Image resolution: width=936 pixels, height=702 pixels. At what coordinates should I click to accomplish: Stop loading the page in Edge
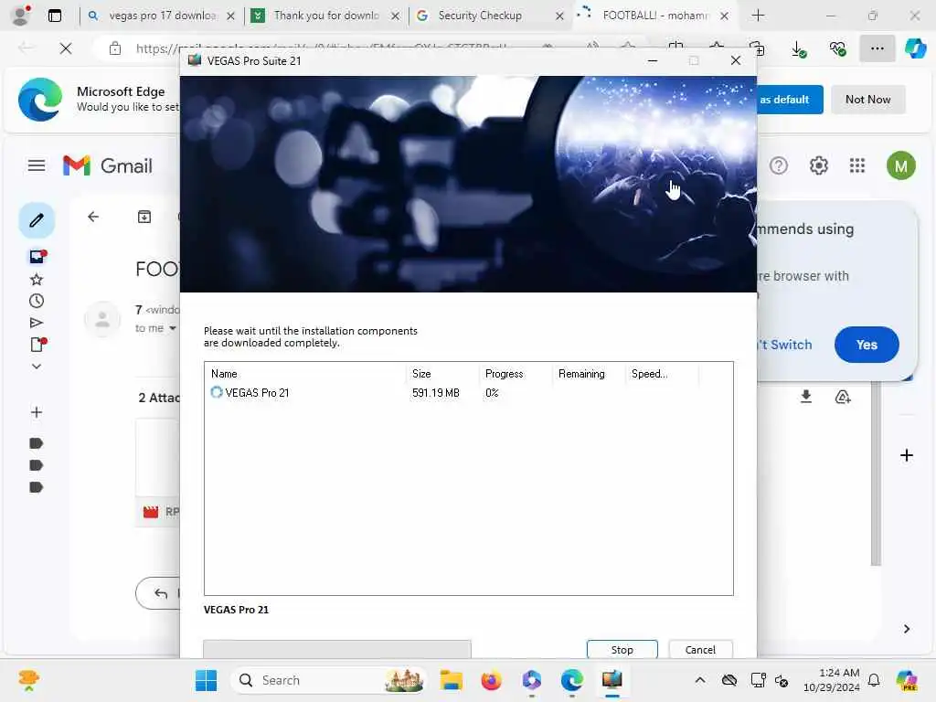click(x=66, y=48)
